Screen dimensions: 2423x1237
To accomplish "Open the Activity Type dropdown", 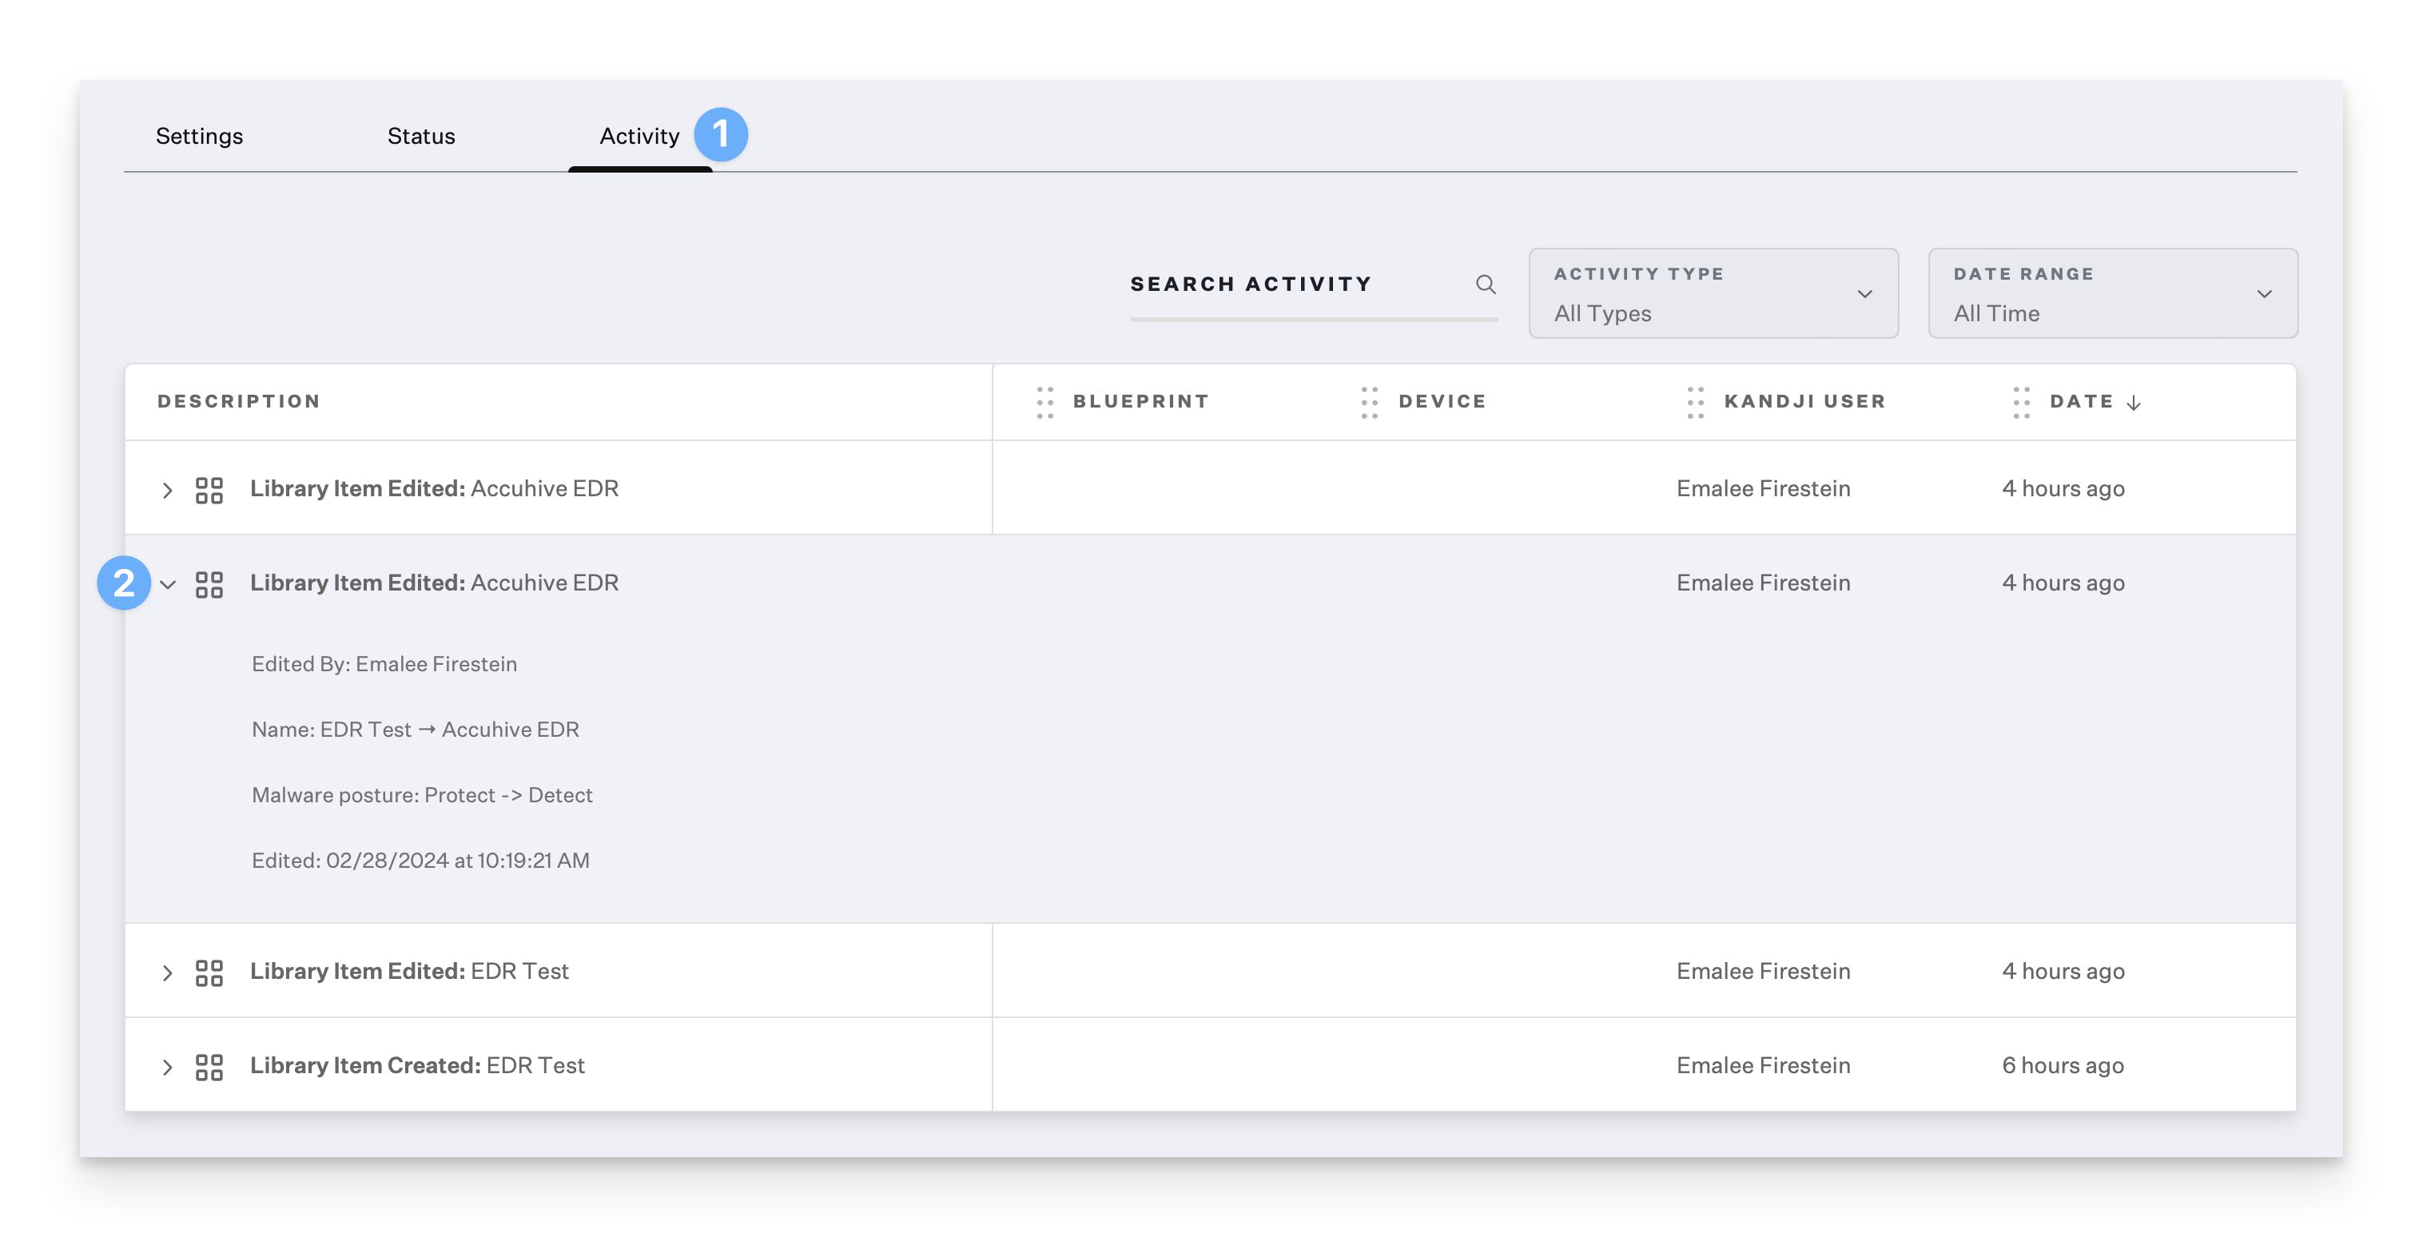I will (x=1713, y=293).
